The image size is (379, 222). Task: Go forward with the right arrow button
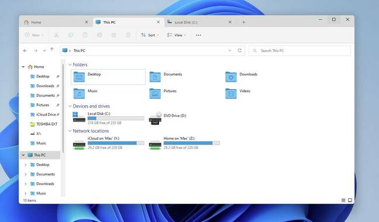click(x=35, y=51)
